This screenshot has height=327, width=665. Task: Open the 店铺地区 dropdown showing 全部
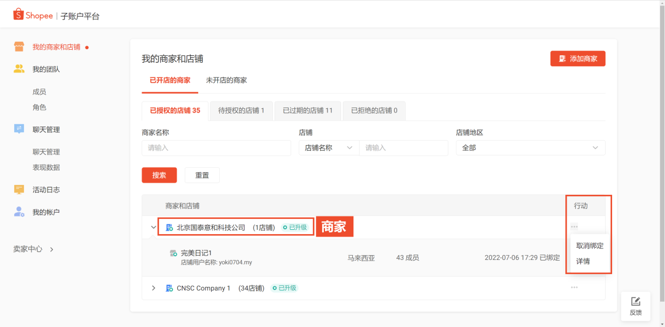(530, 148)
